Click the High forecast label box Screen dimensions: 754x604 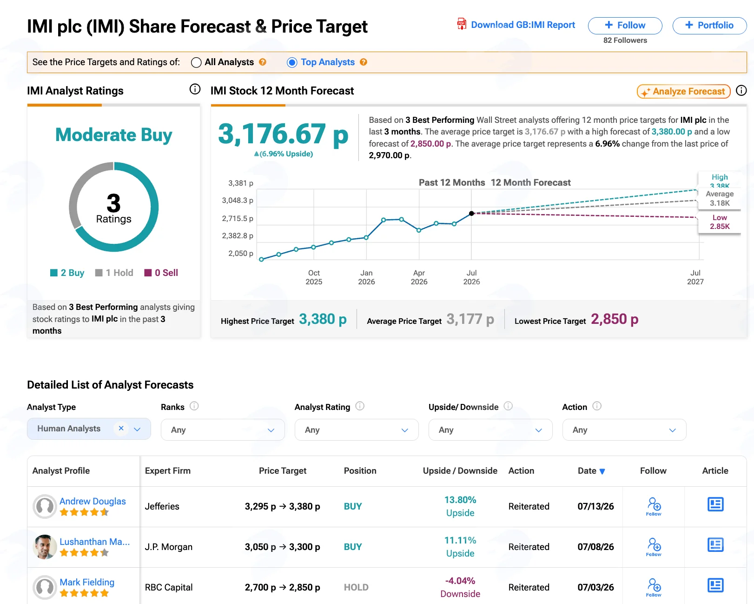[x=720, y=180]
